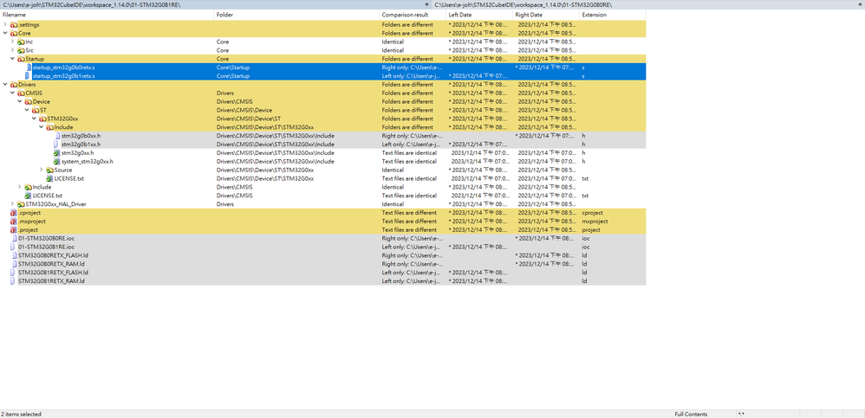Click the STM32G0B0RETX_FLASH.ld file icon
865x418 pixels.
pyautogui.click(x=14, y=255)
